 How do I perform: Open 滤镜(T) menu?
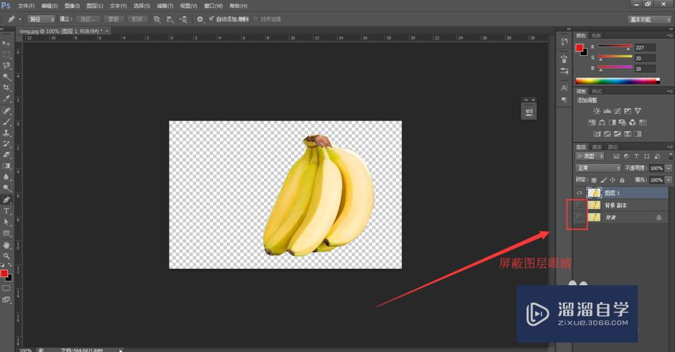click(165, 5)
